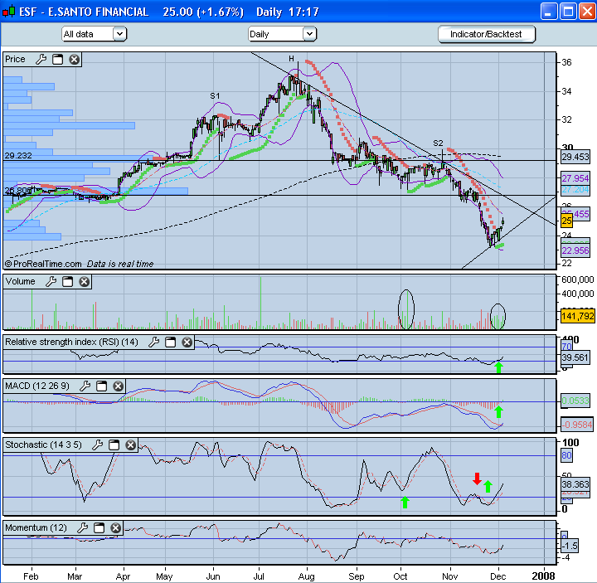Click the Relative strength index (RSI) (14) label

click(71, 343)
